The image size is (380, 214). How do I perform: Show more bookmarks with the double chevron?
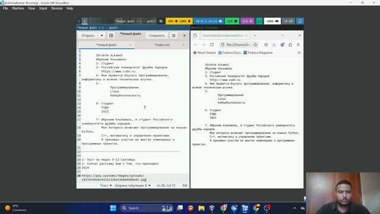299,53
